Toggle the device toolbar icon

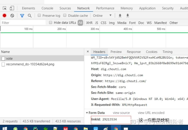[12, 8]
